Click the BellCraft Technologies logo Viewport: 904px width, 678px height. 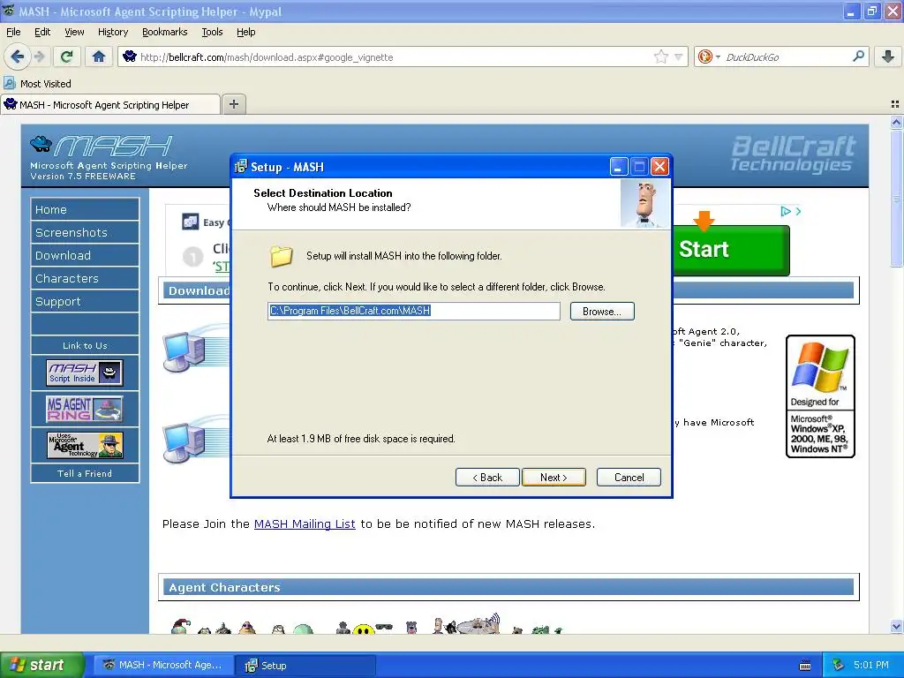click(x=793, y=154)
